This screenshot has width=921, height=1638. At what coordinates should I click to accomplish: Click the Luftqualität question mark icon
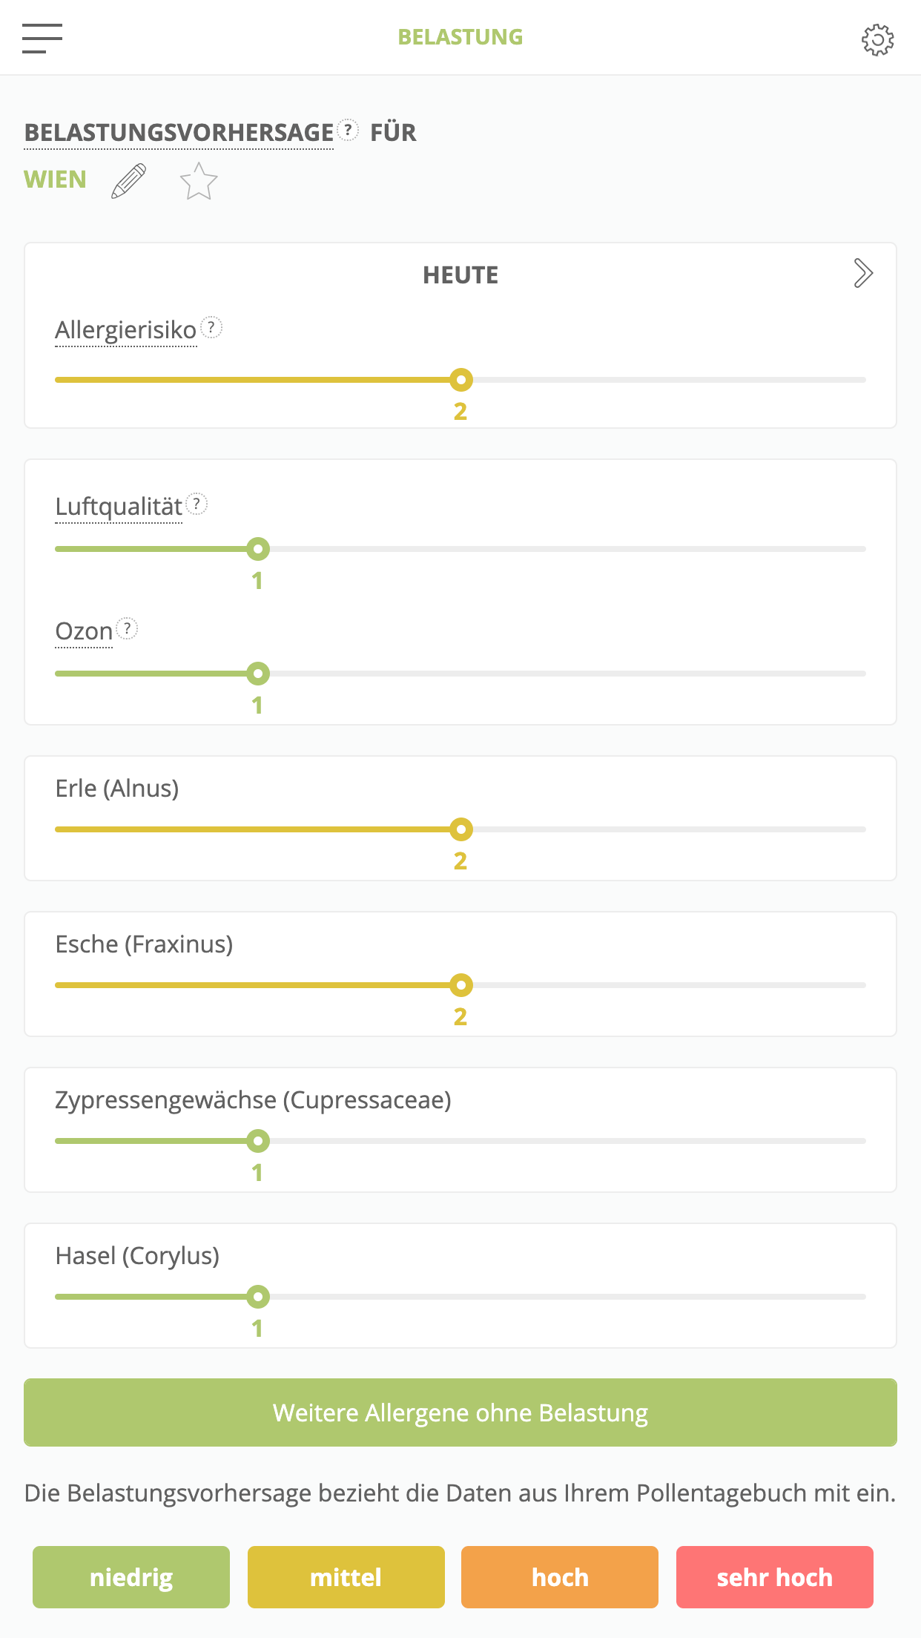pos(197,504)
